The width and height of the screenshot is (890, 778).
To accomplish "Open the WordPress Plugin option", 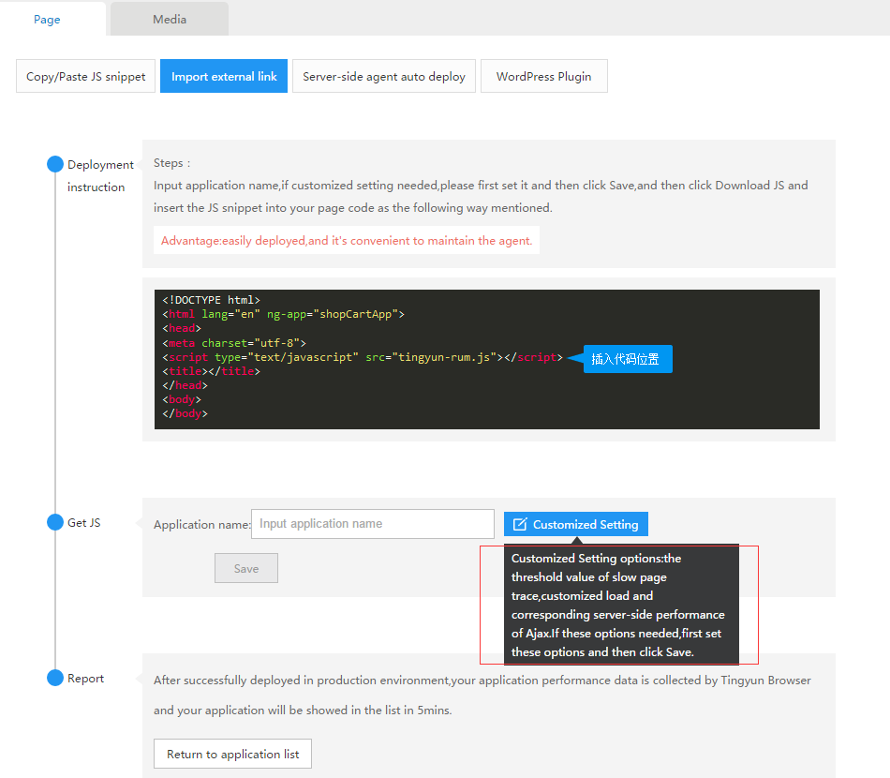I will (x=543, y=77).
